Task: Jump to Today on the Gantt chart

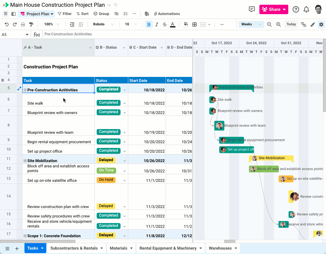Action: pyautogui.click(x=291, y=24)
